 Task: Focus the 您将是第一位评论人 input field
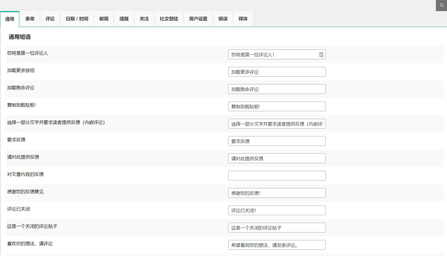277,54
